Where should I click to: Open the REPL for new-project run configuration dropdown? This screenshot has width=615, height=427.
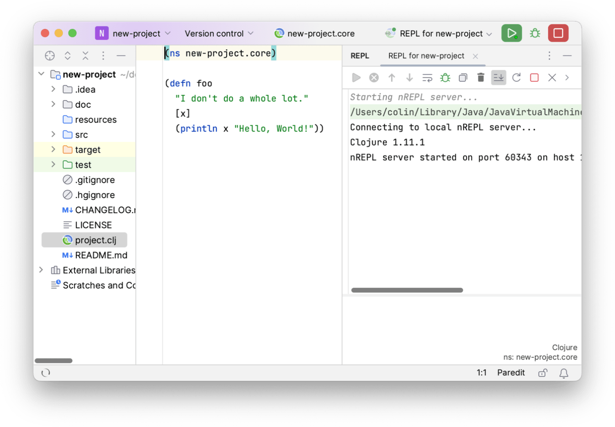(439, 33)
